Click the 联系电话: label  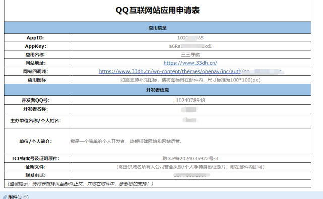(36, 175)
